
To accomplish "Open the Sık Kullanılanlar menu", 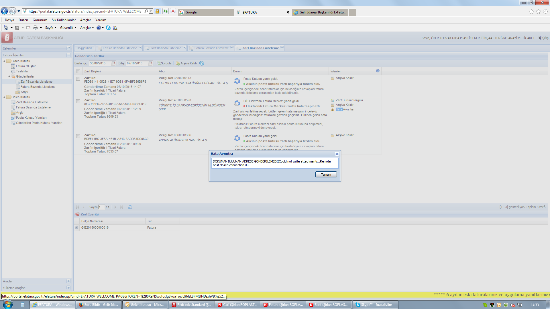I will click(64, 20).
